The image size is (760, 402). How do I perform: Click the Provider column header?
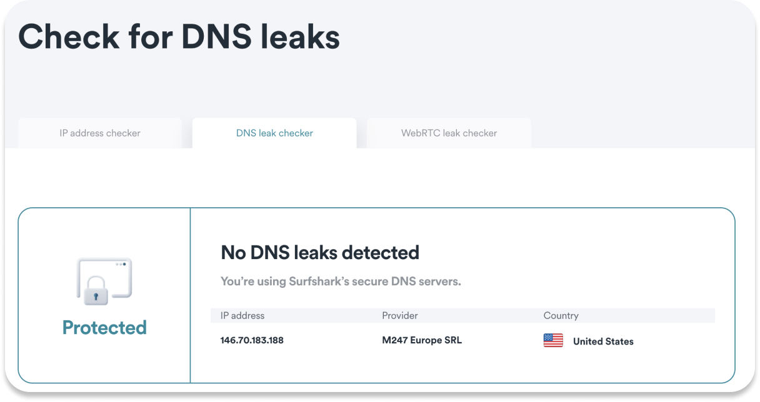click(400, 316)
